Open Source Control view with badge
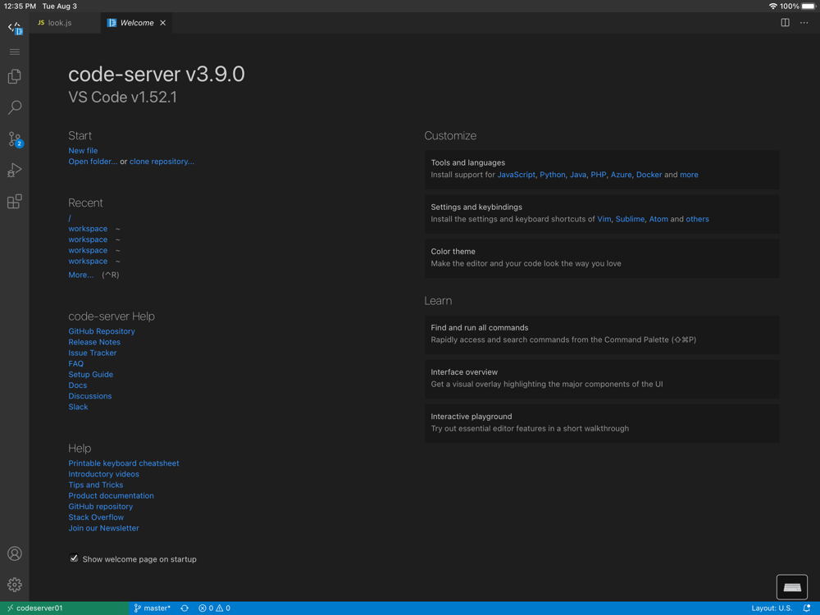 [15, 139]
